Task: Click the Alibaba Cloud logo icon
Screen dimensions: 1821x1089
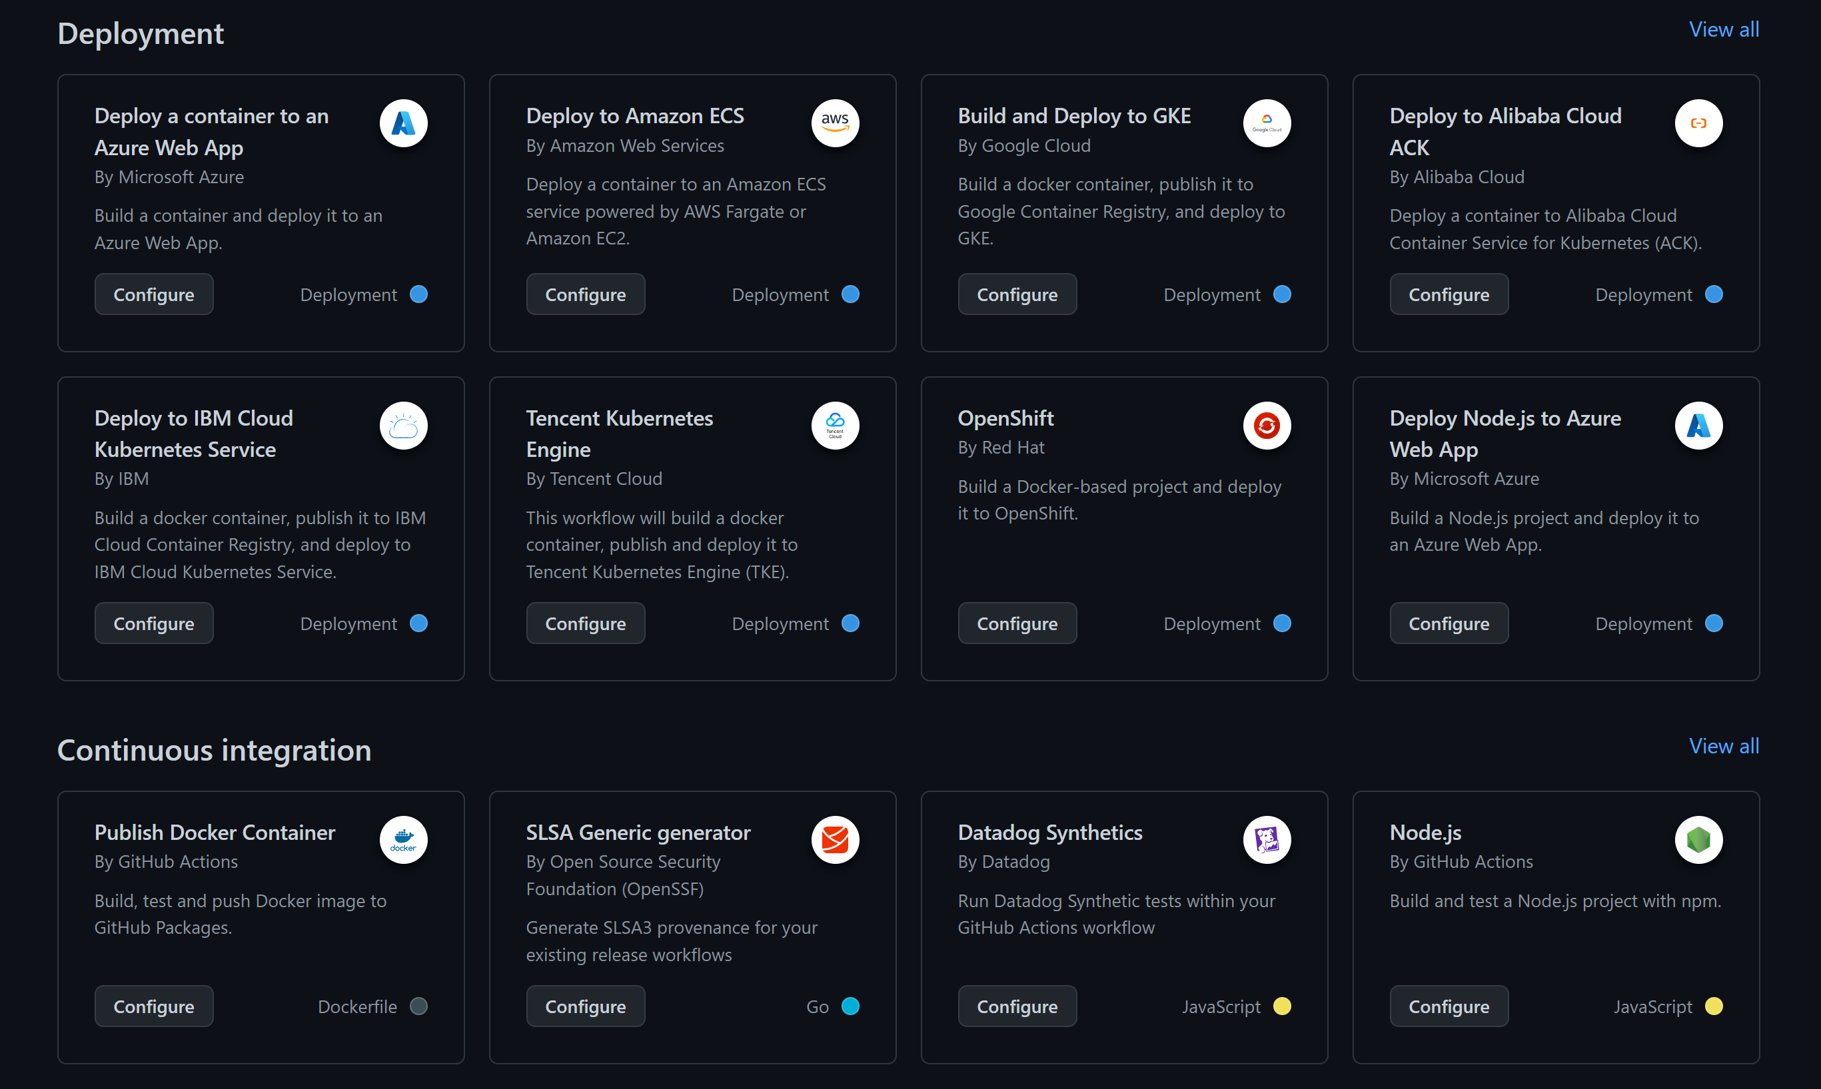Action: [x=1698, y=123]
